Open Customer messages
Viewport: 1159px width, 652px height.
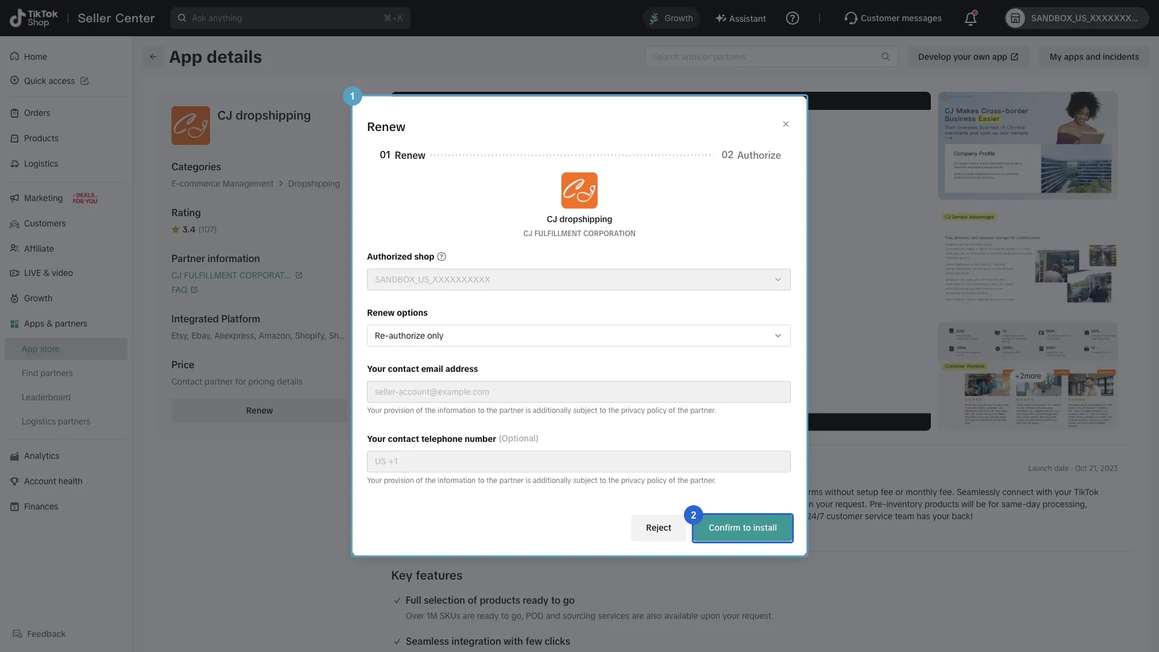pyautogui.click(x=893, y=18)
